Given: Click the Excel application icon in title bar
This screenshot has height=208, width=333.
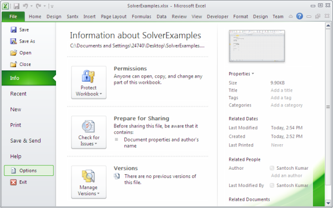Looking at the screenshot, I should point(6,6).
